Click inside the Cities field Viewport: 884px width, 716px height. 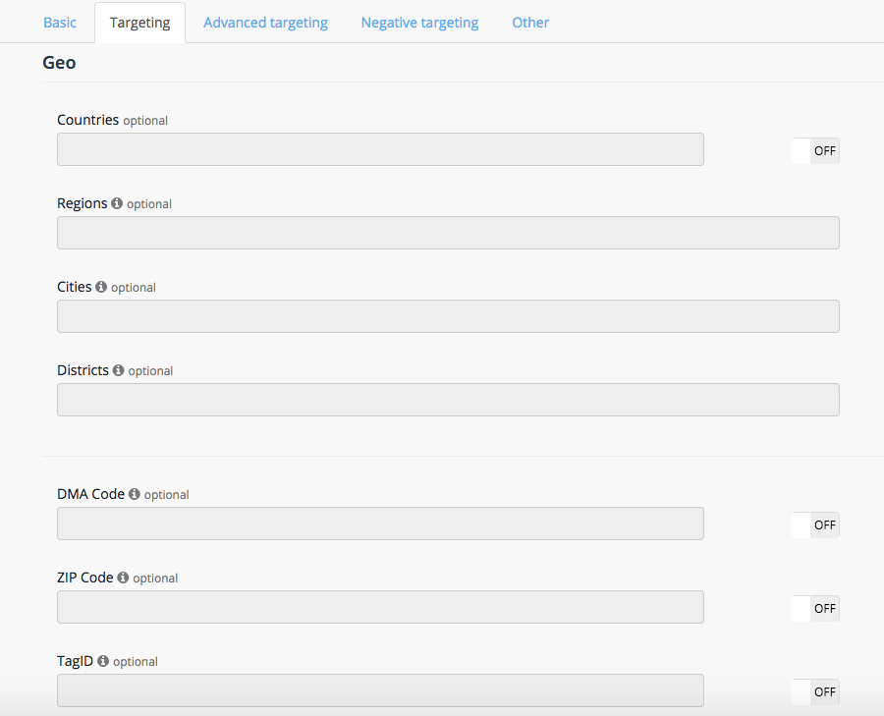point(448,316)
